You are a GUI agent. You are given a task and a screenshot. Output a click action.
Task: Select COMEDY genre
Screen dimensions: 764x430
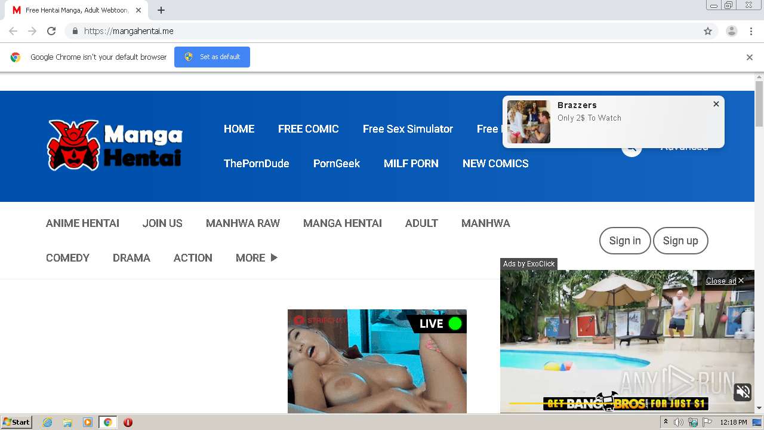(x=67, y=258)
